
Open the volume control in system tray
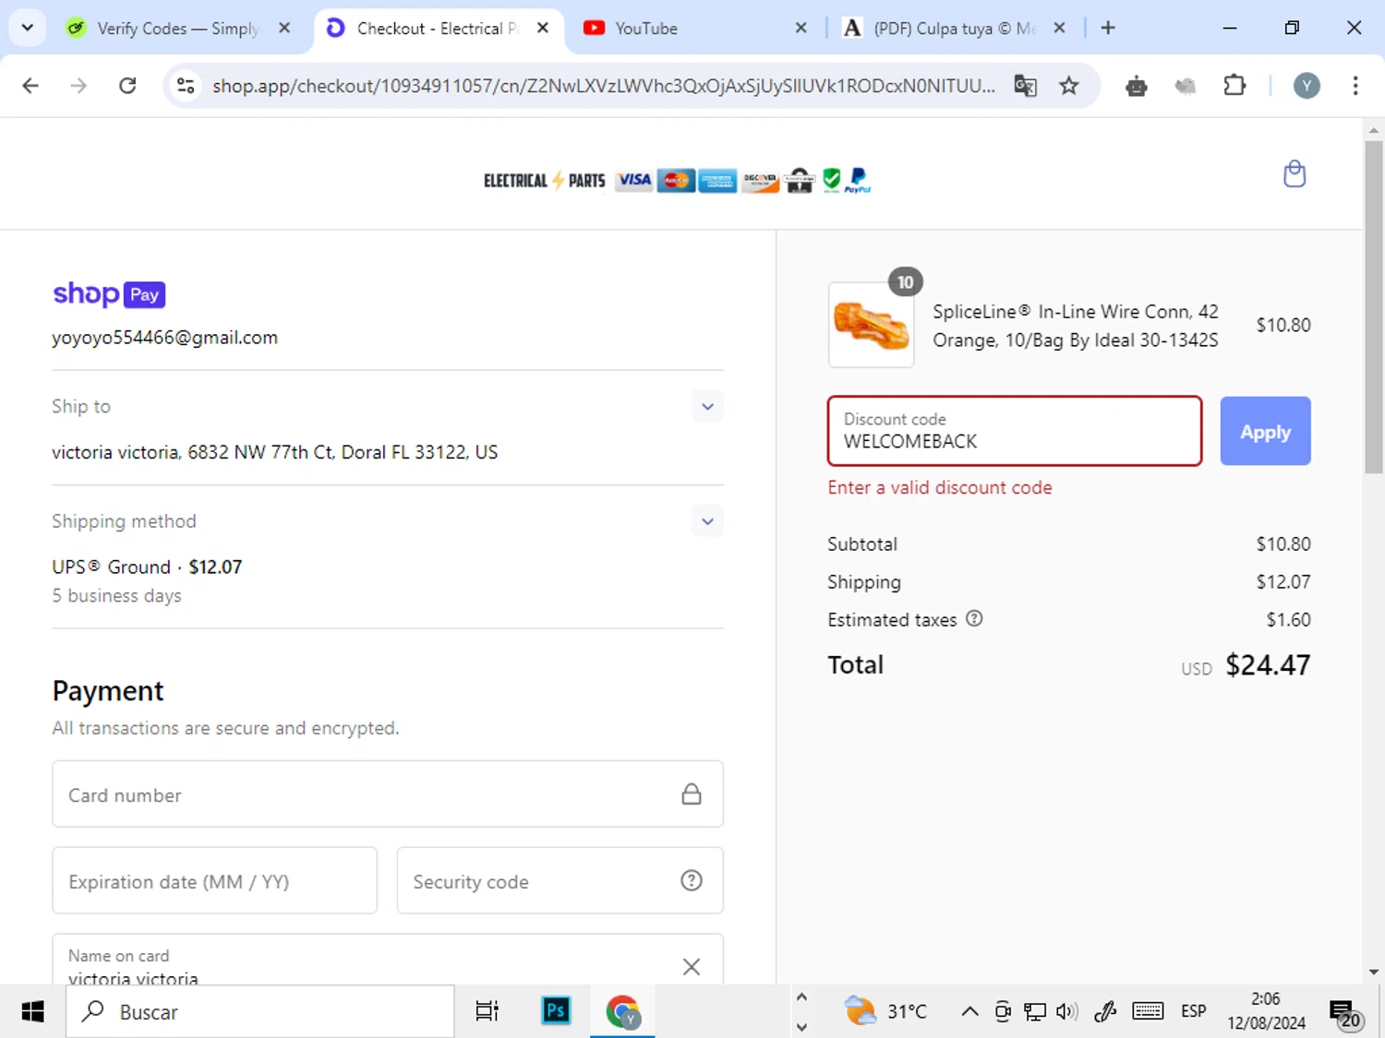(1067, 1011)
